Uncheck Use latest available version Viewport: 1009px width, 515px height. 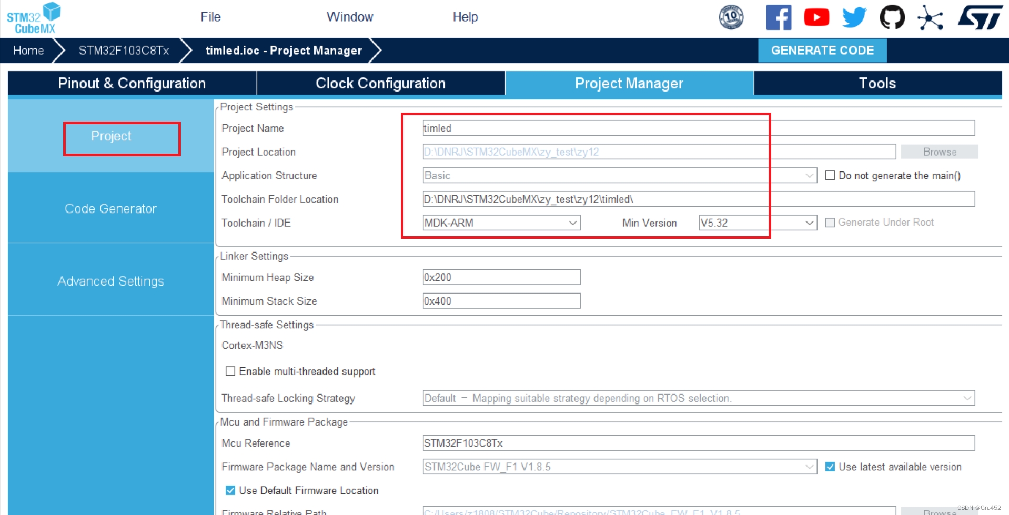pyautogui.click(x=830, y=467)
